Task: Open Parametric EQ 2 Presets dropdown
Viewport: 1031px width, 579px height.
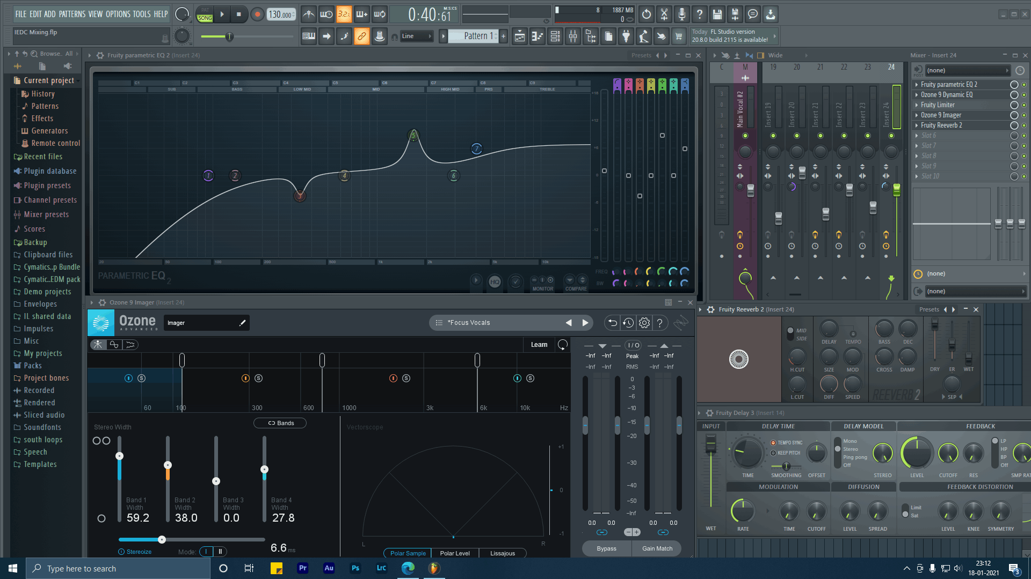Action: pyautogui.click(x=641, y=55)
